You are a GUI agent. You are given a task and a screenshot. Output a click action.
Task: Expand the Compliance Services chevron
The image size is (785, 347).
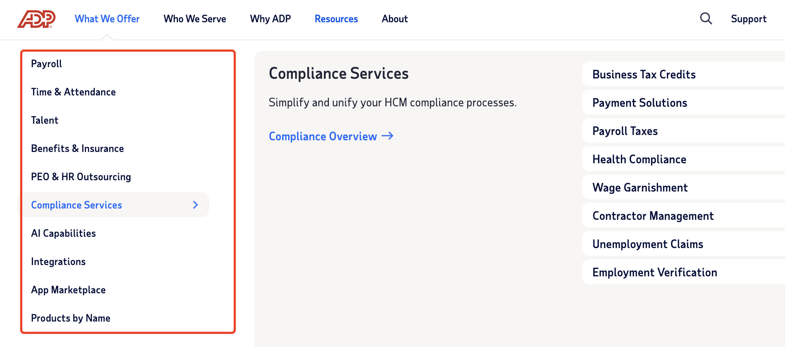coord(196,205)
